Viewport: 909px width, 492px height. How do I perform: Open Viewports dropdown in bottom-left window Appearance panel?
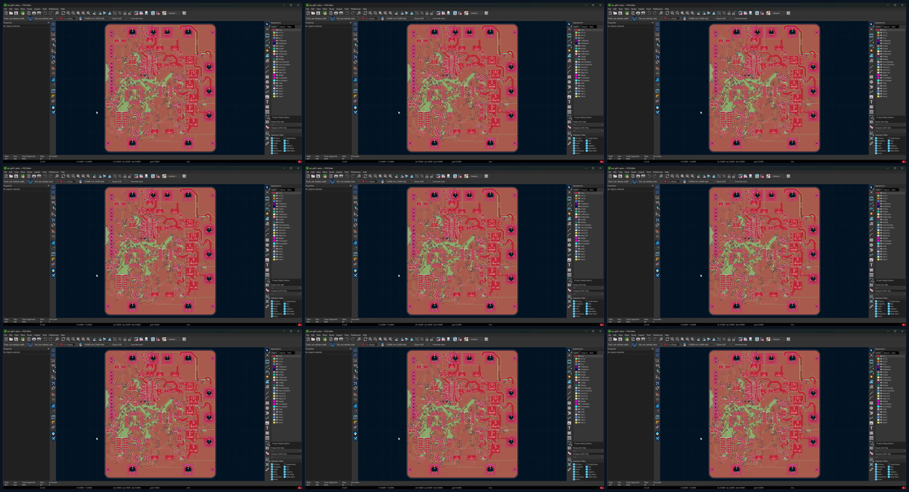coord(286,457)
